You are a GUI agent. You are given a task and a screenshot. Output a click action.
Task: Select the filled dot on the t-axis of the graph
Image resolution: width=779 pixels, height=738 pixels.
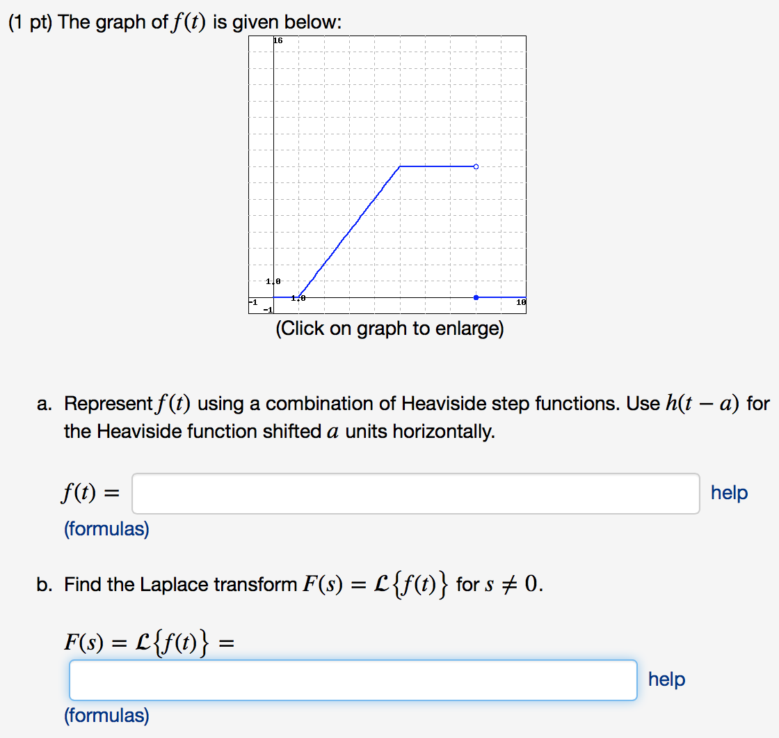click(476, 296)
